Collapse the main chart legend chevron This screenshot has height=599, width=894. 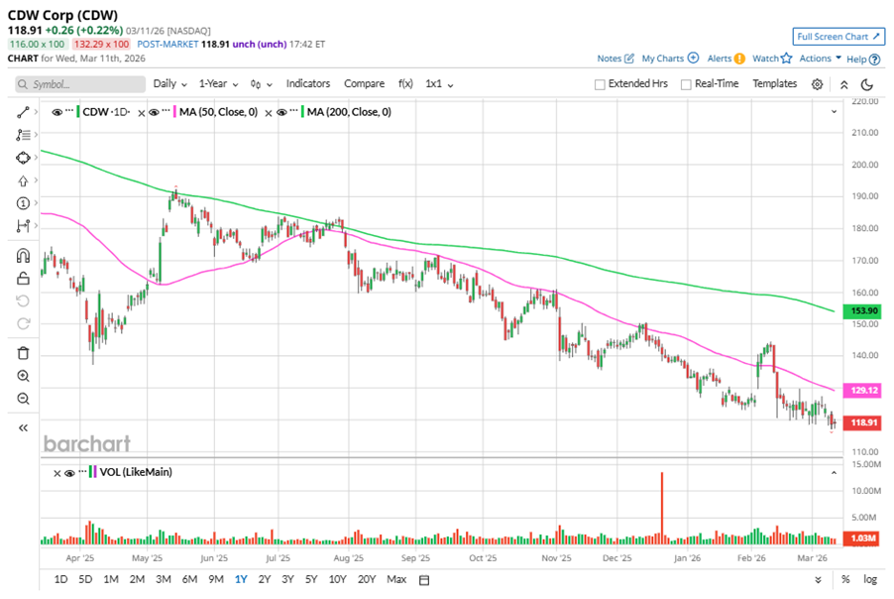[x=834, y=112]
